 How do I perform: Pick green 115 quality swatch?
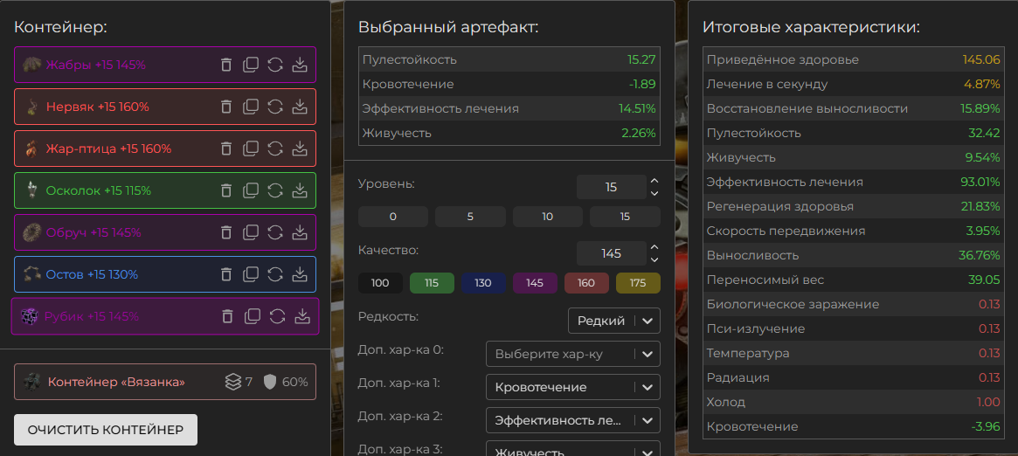[x=432, y=283]
